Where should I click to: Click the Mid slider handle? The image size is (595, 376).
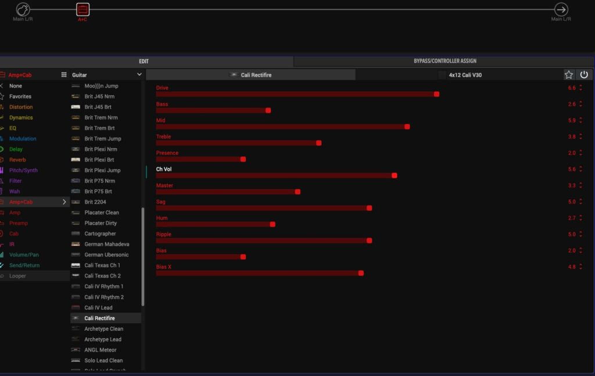point(407,127)
